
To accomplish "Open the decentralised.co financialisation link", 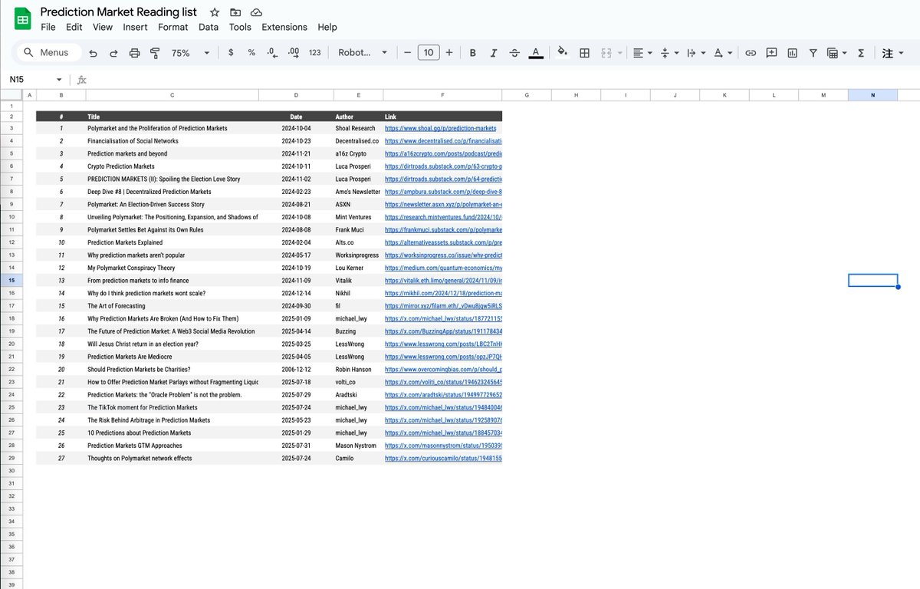I will 443,141.
